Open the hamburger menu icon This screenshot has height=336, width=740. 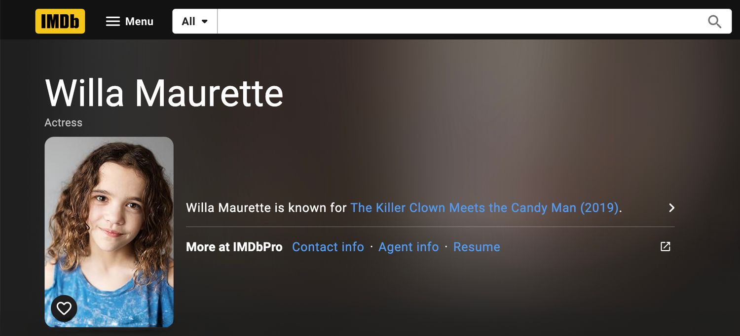pos(113,21)
